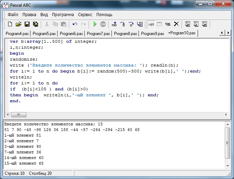This screenshot has height=179, width=234.
Task: Click the >123 toolbar button
Action: [151, 24]
